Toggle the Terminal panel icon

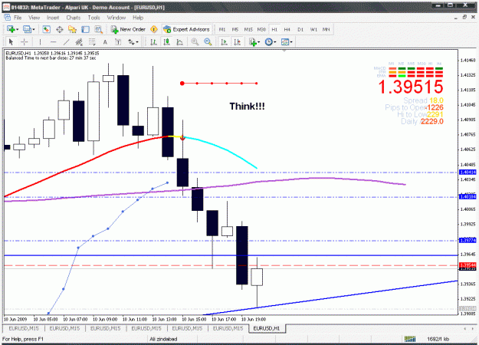pos(85,29)
